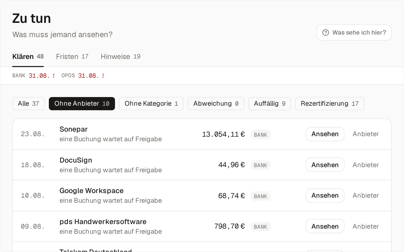Click Anbieter link in Sonepar row

(366, 134)
